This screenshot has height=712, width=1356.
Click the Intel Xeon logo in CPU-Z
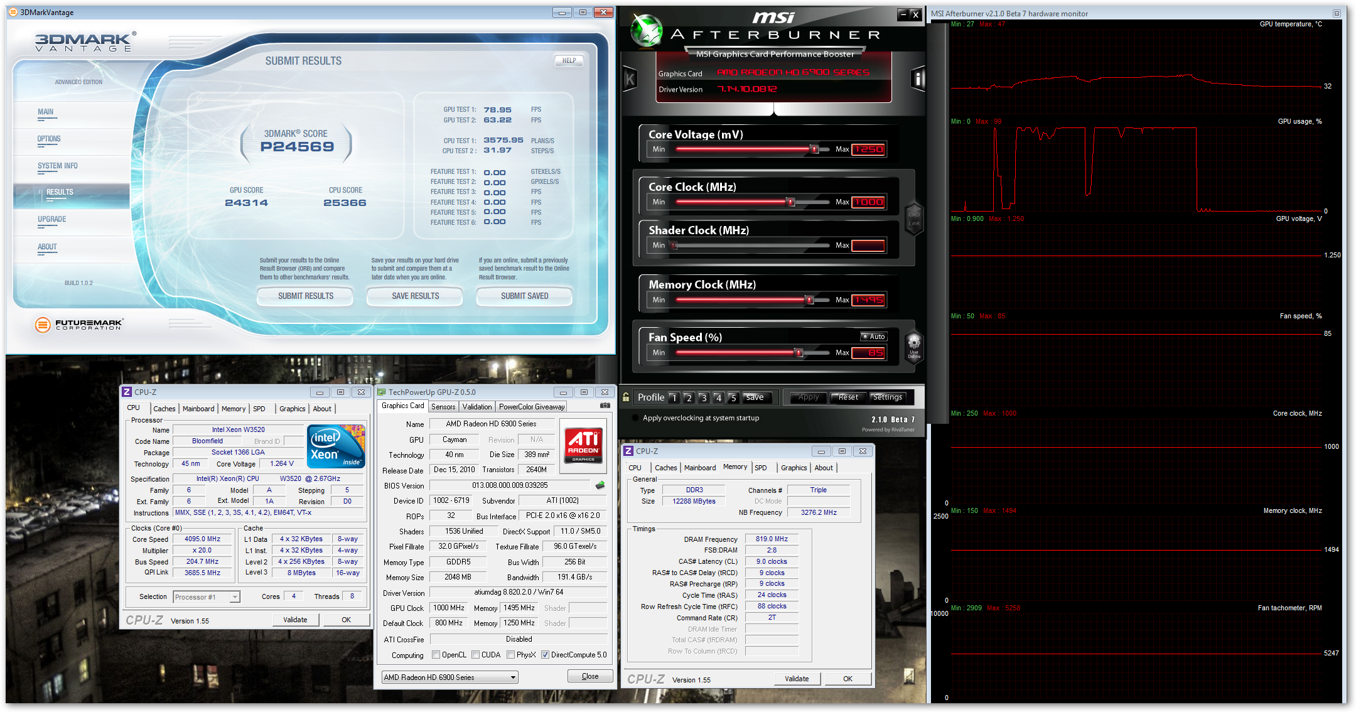(336, 445)
